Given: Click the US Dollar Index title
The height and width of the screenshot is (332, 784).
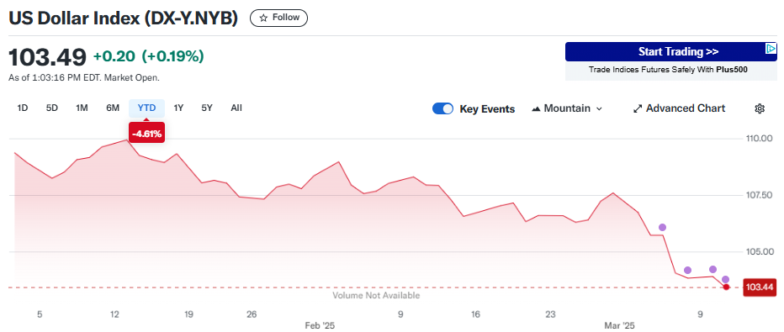Looking at the screenshot, I should [x=123, y=18].
